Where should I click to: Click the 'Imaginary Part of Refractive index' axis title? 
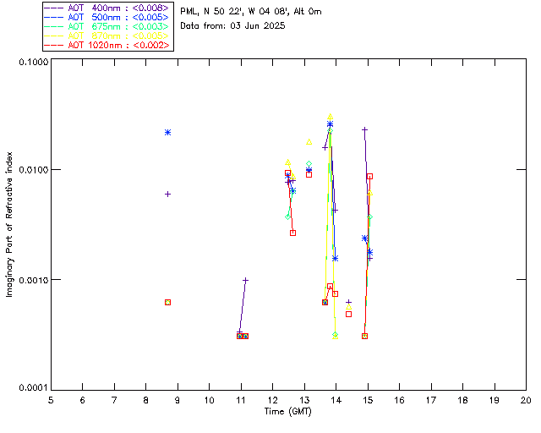click(9, 224)
